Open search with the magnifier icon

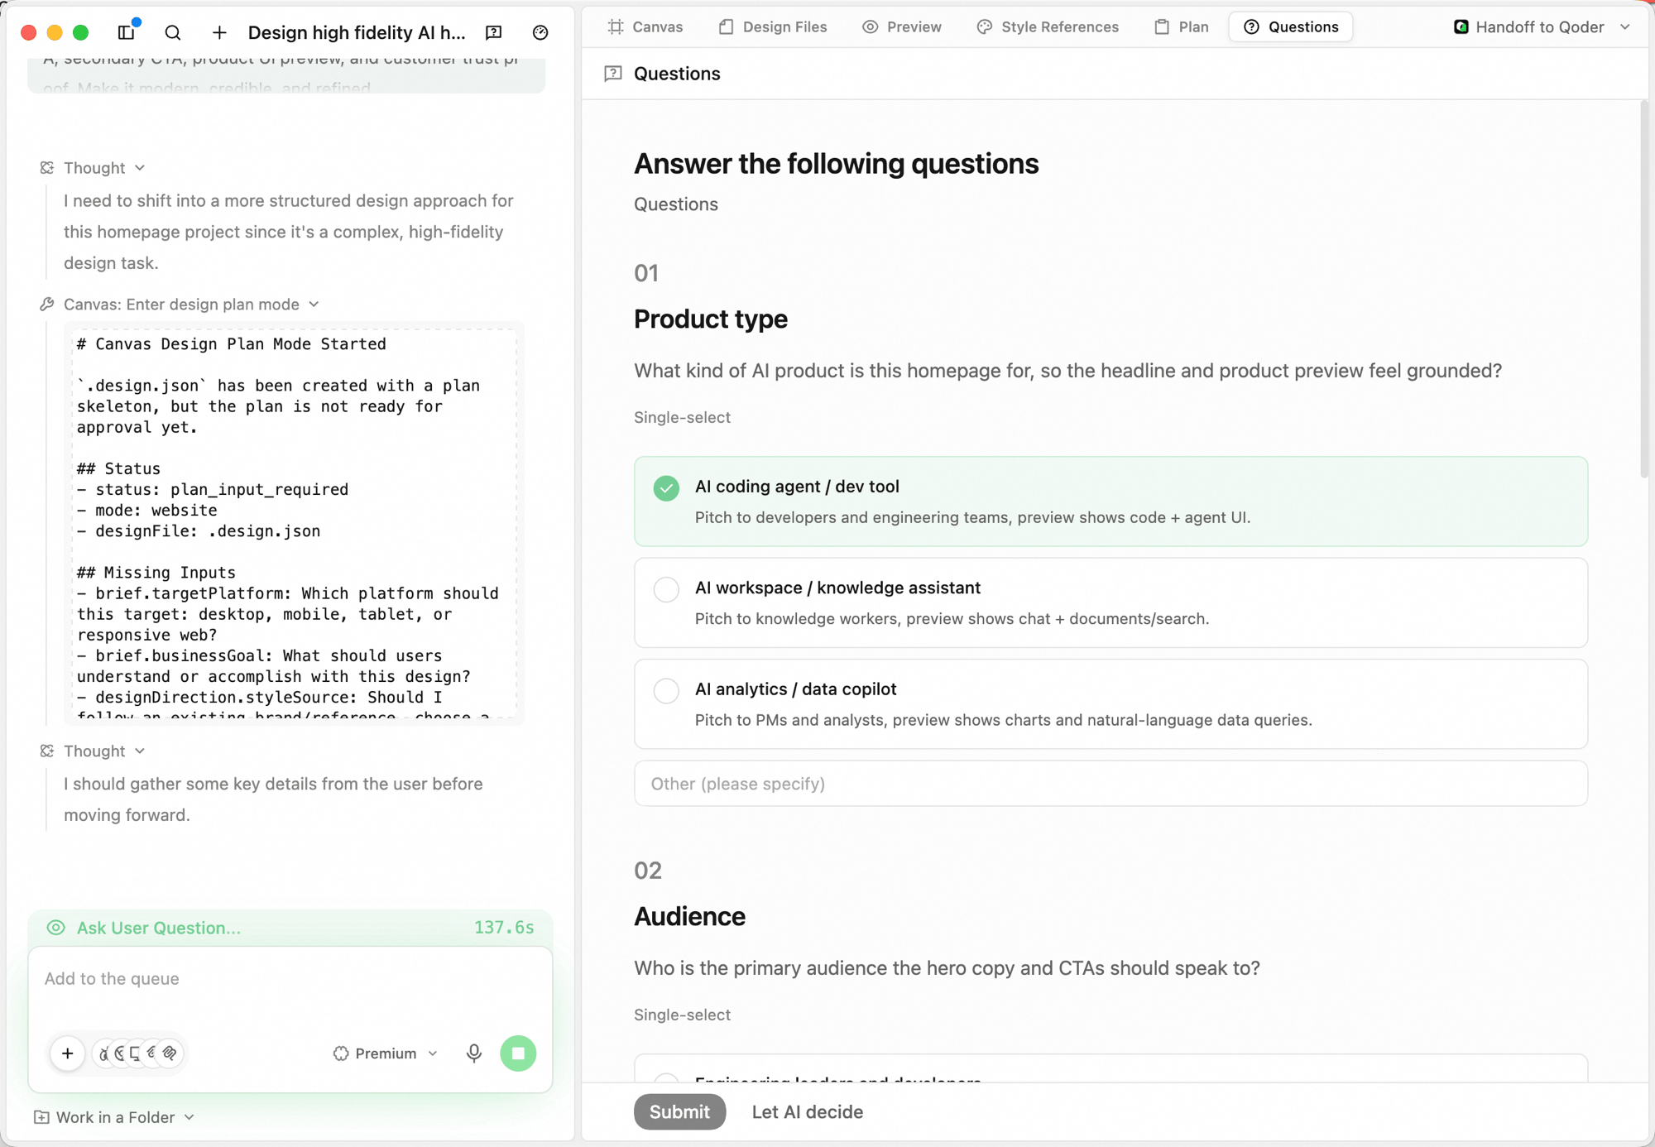pyautogui.click(x=173, y=32)
